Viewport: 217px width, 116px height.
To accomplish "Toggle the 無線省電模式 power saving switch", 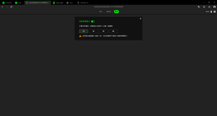I will coord(93,21).
